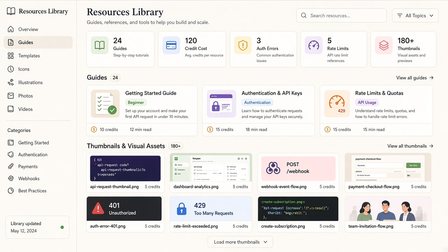
Task: Click the green book Guides stat icon
Action: tap(100, 45)
